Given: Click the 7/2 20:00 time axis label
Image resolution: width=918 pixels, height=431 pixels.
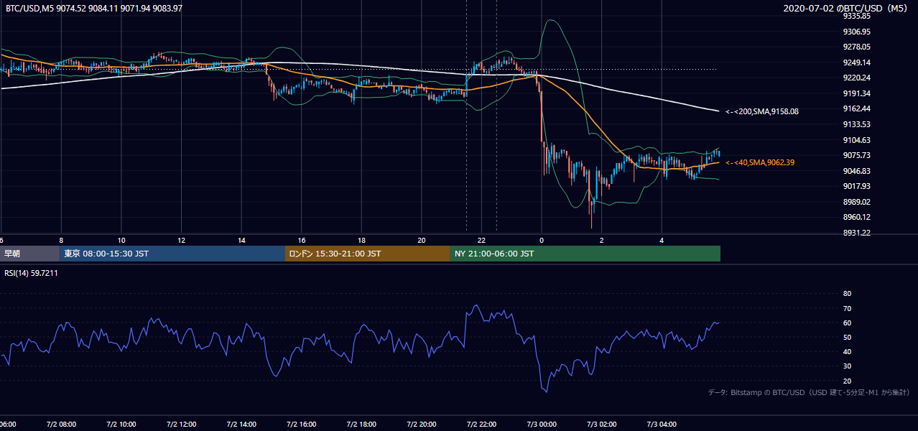Looking at the screenshot, I should (421, 425).
